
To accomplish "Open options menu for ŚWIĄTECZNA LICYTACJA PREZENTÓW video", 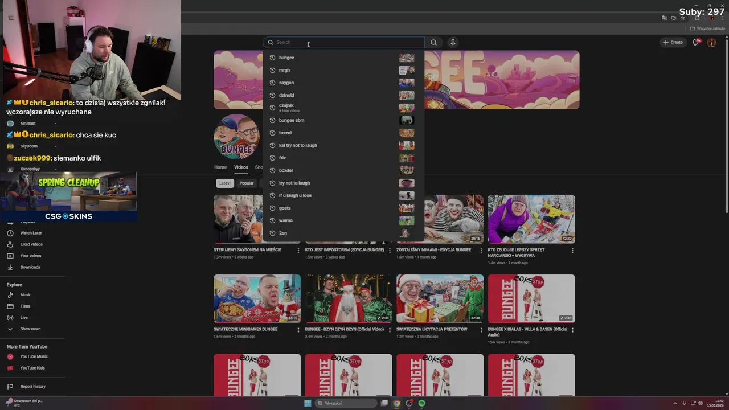I will [481, 330].
